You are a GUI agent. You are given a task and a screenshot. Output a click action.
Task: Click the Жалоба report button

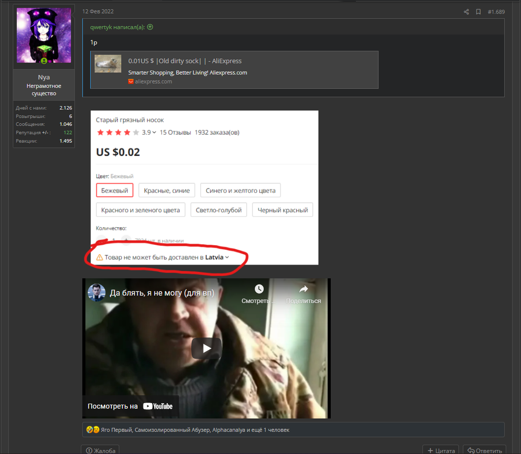[x=101, y=451]
